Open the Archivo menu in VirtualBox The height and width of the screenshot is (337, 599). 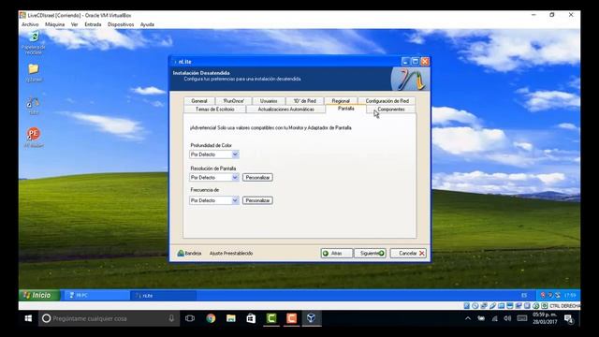(30, 24)
